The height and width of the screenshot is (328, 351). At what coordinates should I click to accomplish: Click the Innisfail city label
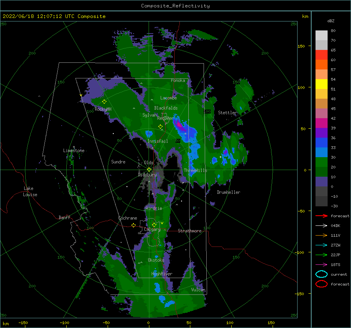point(158,141)
